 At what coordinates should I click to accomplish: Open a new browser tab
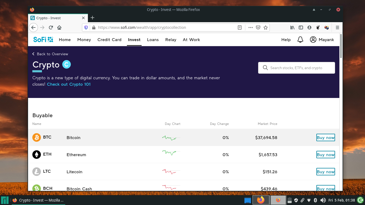(x=92, y=18)
